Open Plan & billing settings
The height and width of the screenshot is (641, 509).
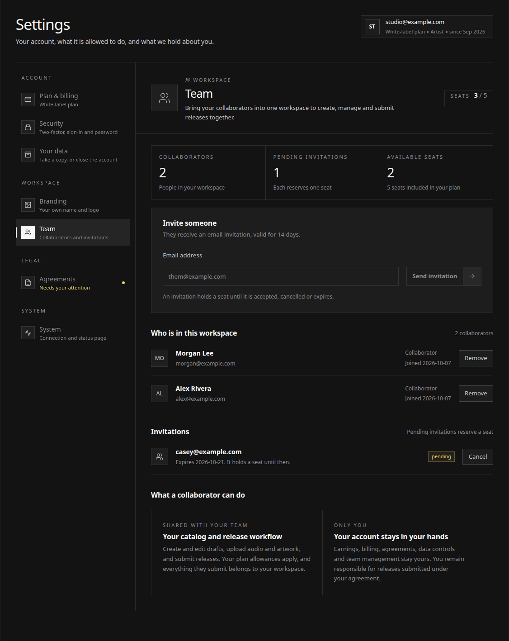(73, 100)
